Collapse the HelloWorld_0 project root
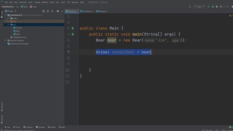The width and height of the screenshot is (233, 131). coord(5,15)
